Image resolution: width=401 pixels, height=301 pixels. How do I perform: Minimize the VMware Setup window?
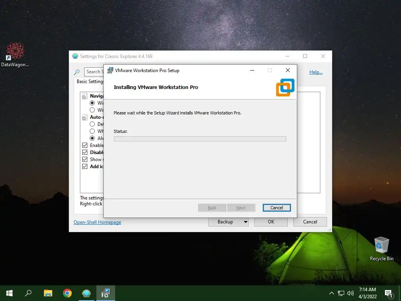[x=252, y=71]
